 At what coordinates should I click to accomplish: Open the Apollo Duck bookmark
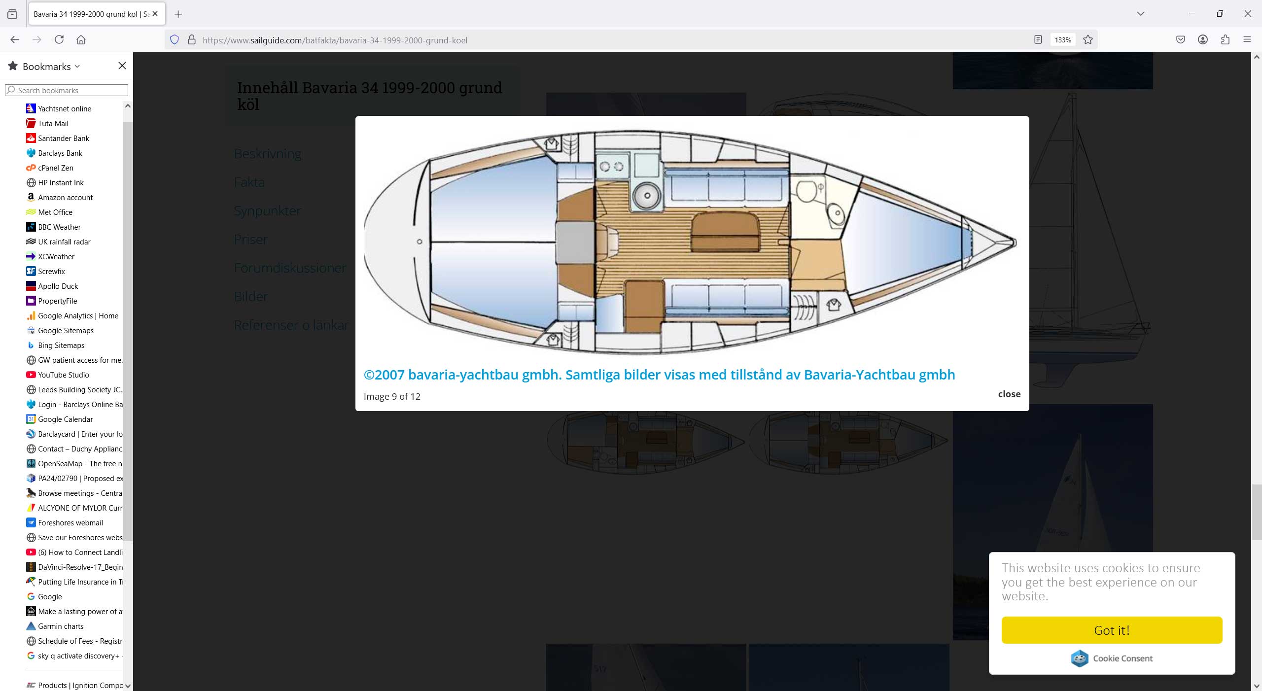tap(52, 286)
